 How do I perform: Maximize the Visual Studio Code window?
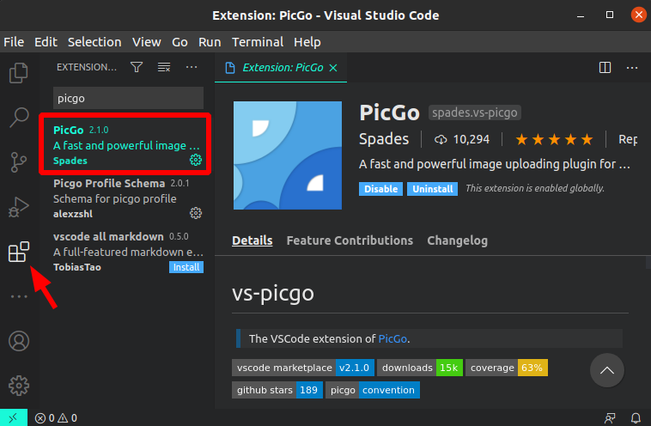tap(610, 15)
